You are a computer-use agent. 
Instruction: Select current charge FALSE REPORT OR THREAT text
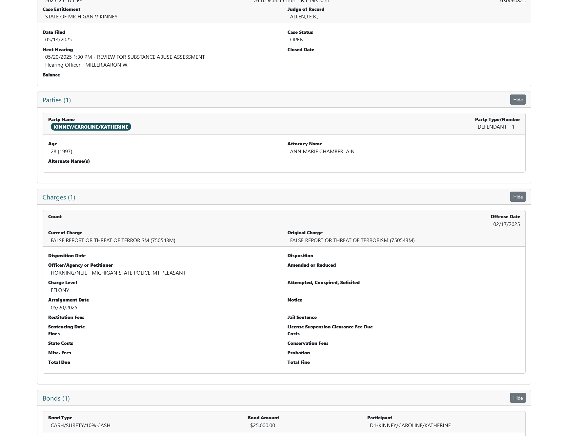(113, 240)
